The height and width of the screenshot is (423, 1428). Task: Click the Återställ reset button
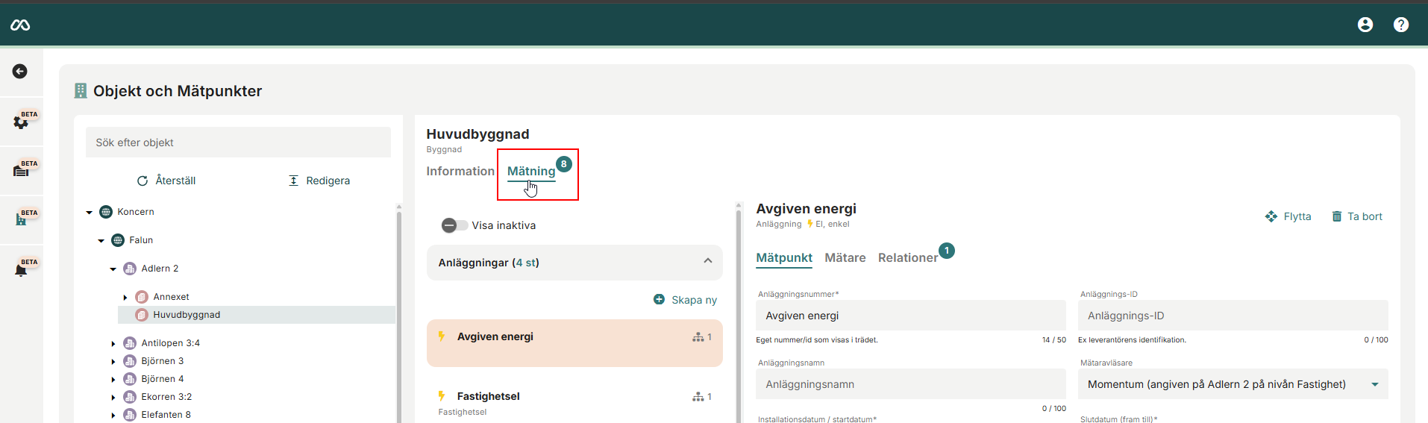pos(166,181)
